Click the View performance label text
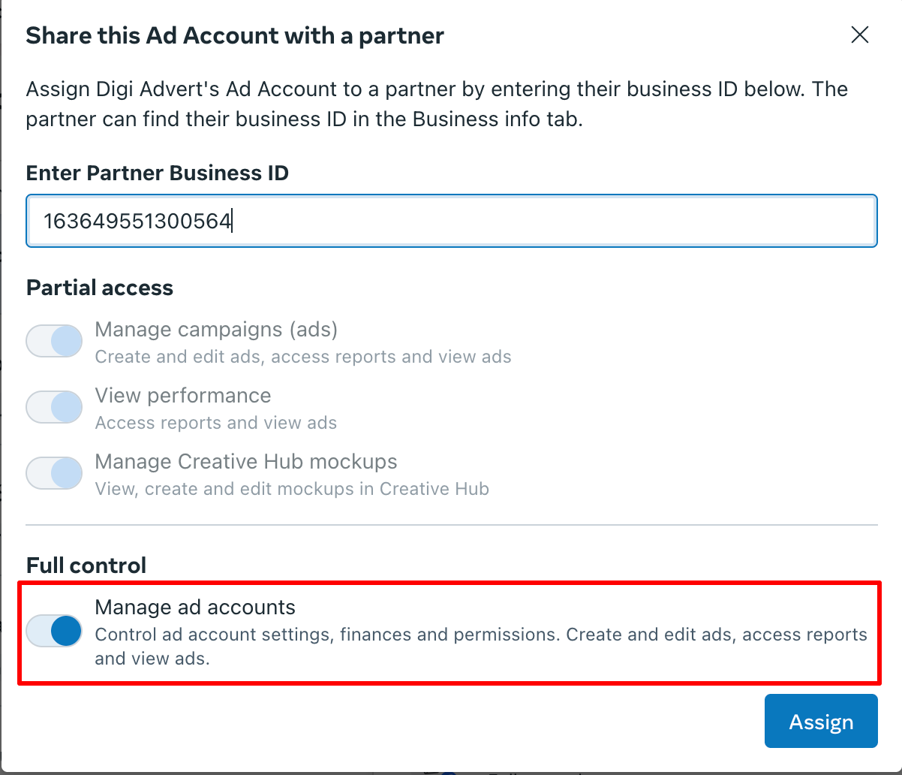The height and width of the screenshot is (775, 902). pos(182,396)
